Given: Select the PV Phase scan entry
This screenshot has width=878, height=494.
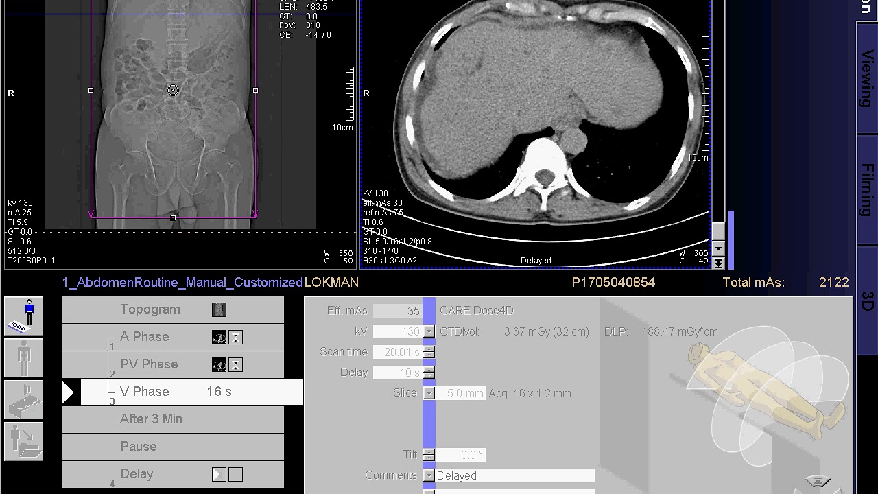Looking at the screenshot, I should [173, 364].
